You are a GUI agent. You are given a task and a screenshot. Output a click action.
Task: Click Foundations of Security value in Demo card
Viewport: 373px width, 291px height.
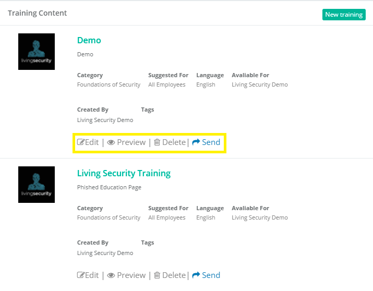coord(109,84)
